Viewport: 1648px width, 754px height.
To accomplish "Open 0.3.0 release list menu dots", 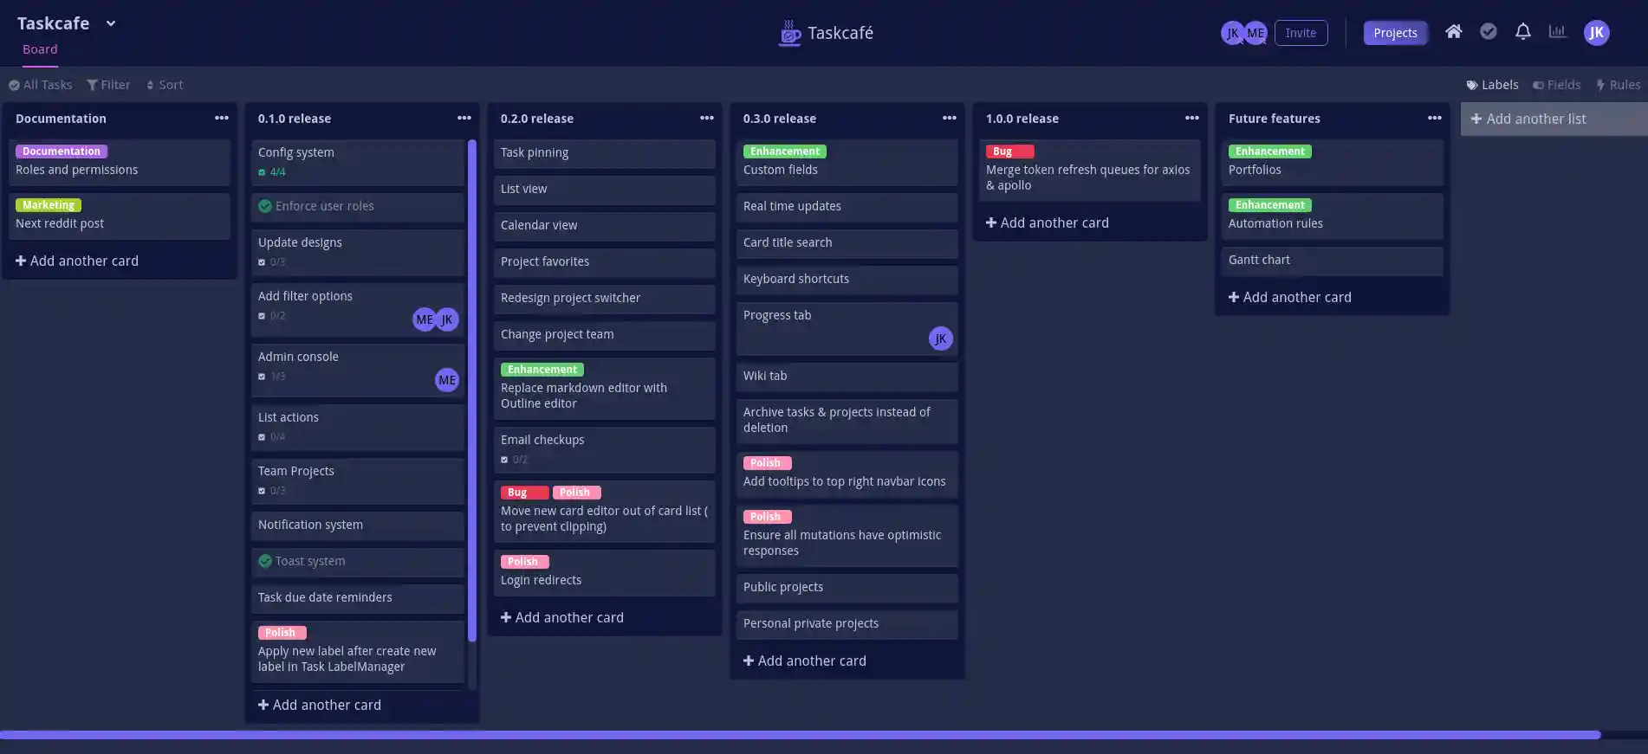I will [x=950, y=118].
